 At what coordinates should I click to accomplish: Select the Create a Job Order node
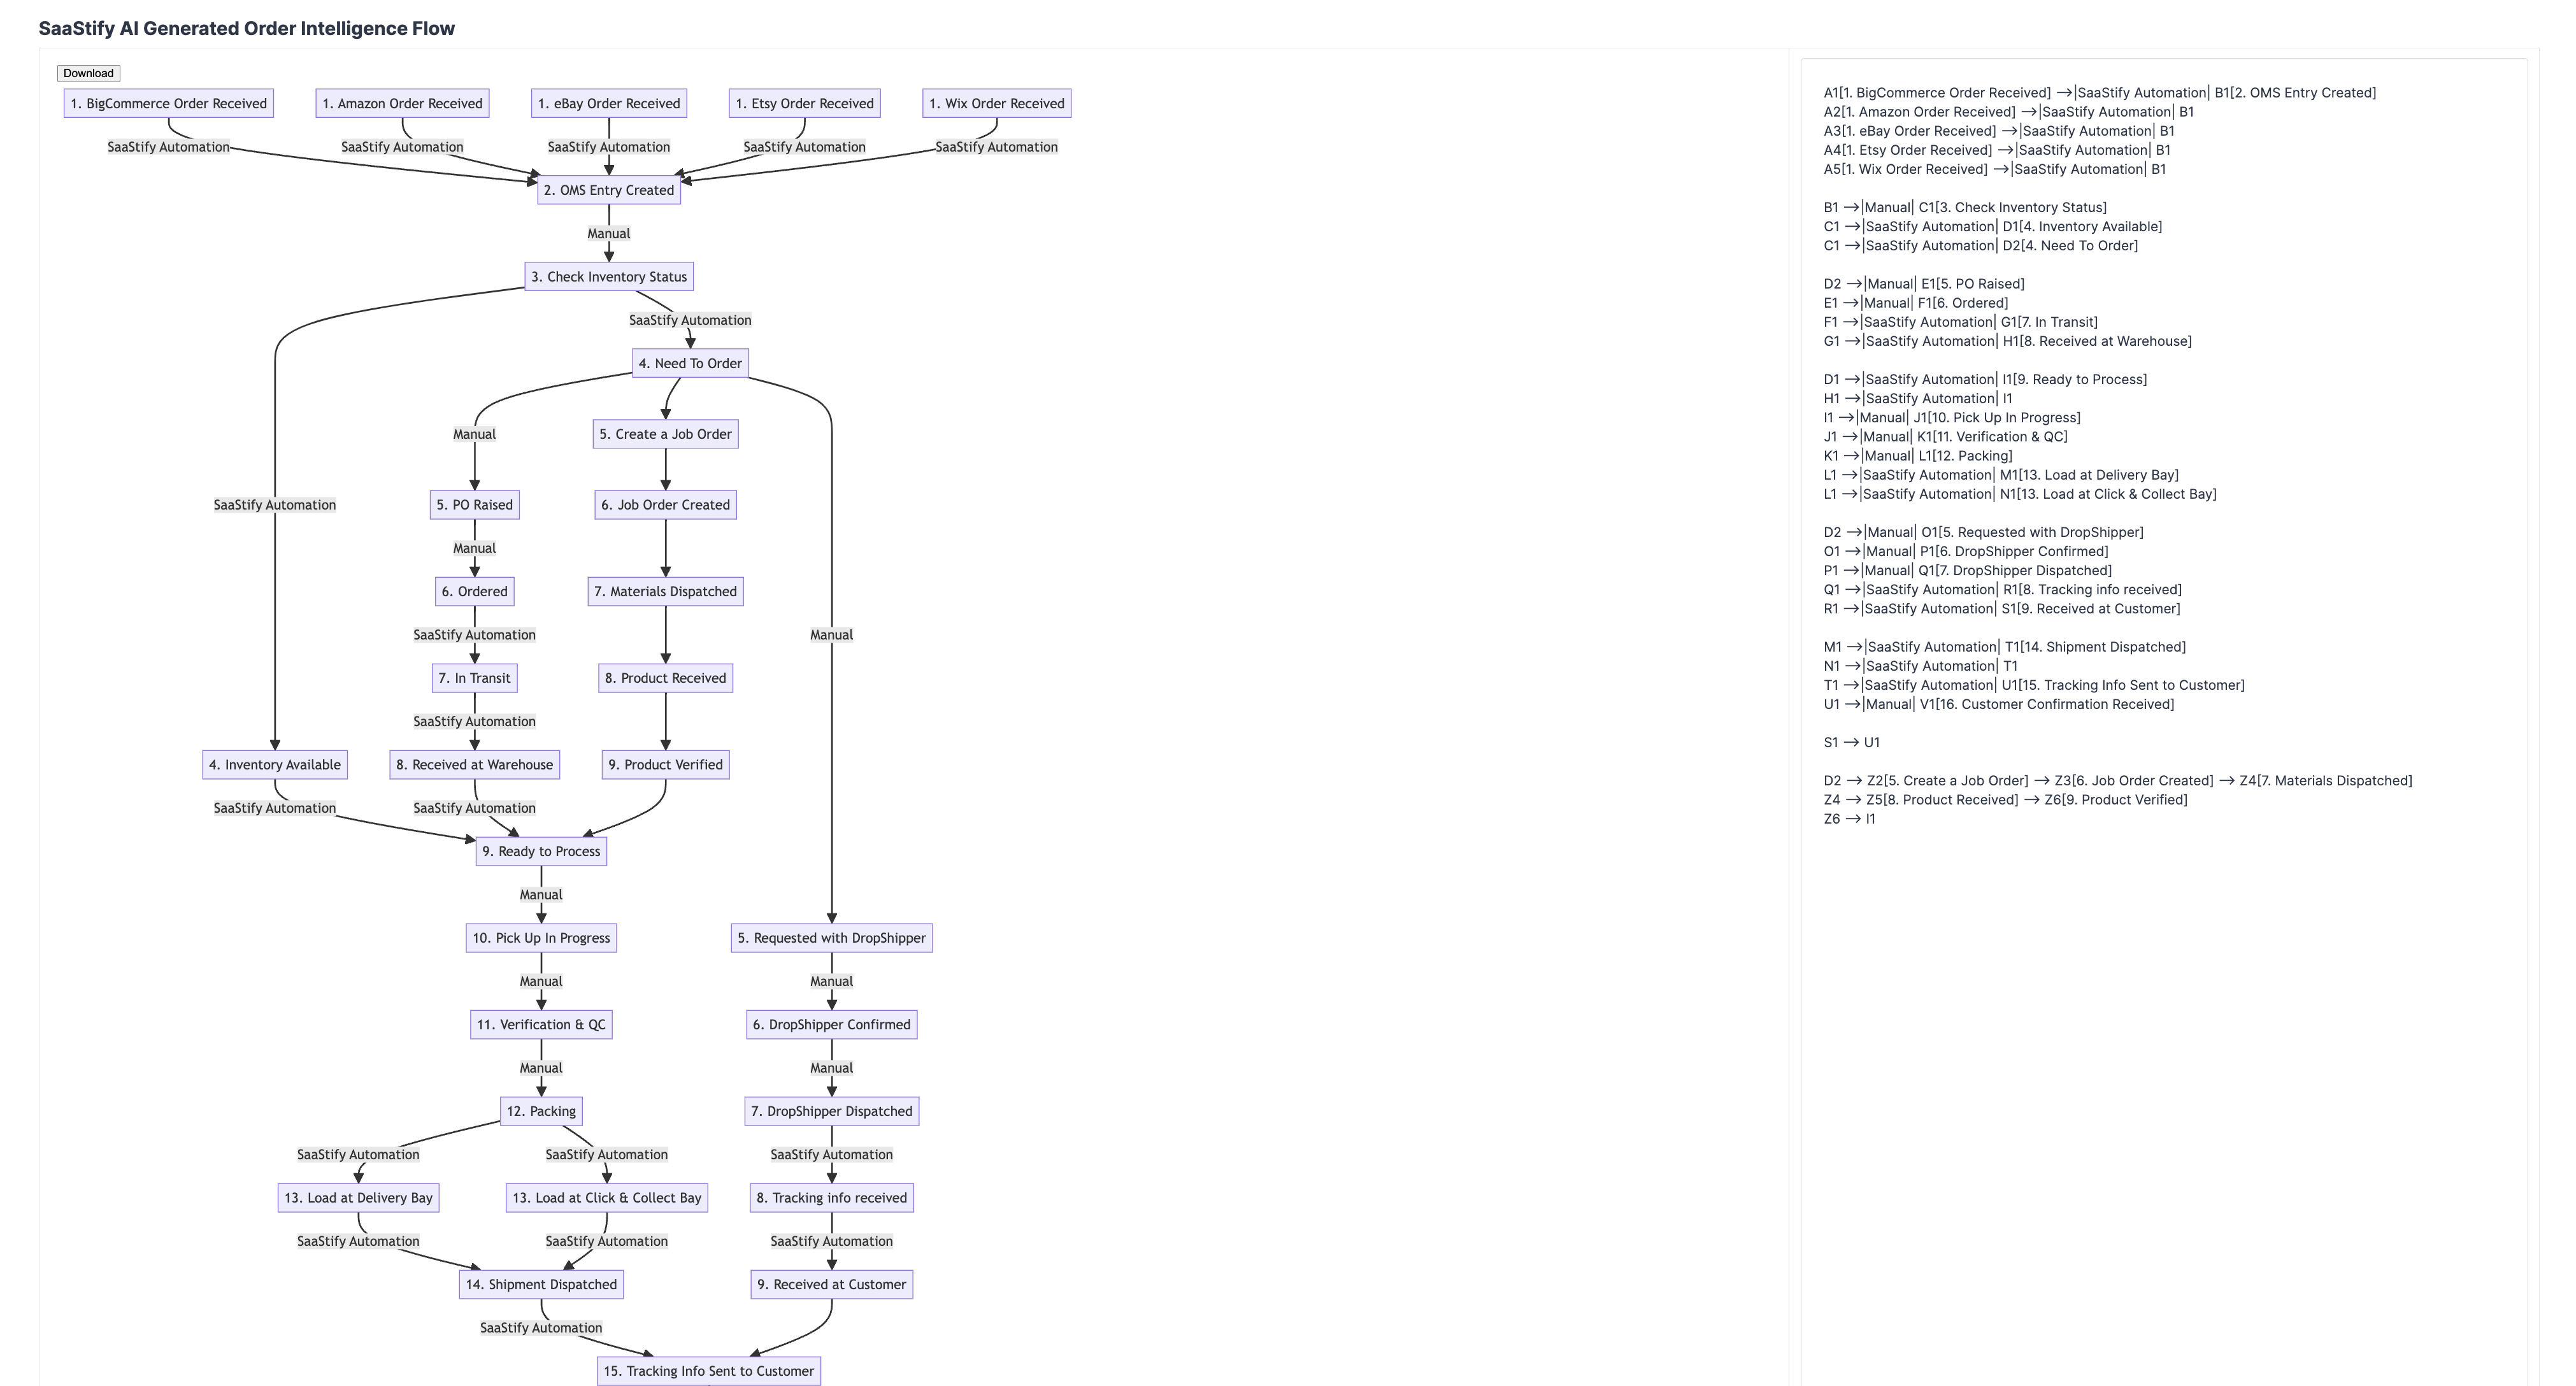[665, 434]
